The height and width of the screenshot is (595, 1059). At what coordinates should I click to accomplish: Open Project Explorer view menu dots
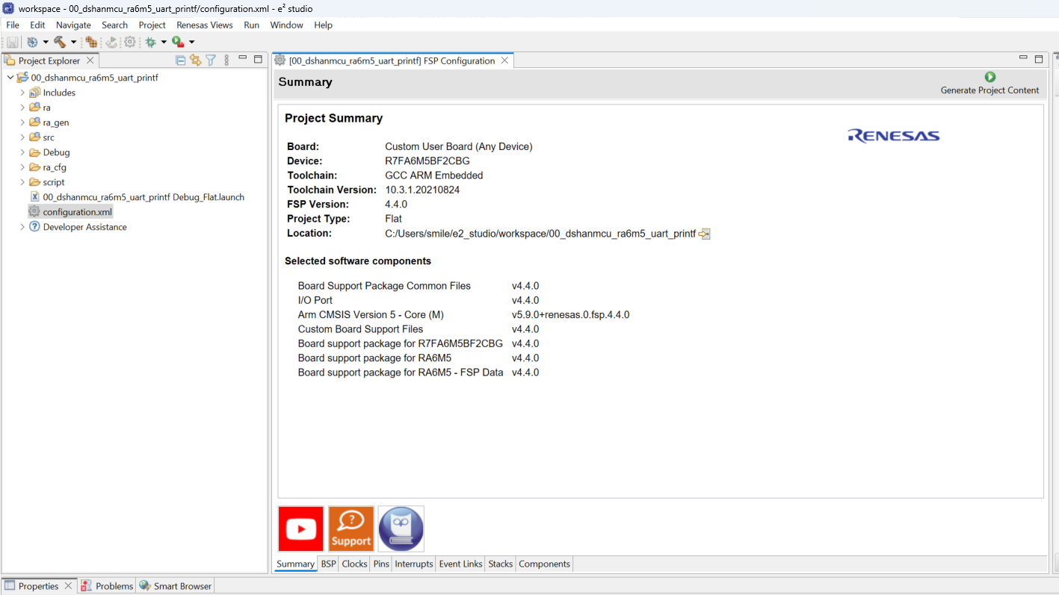(226, 60)
